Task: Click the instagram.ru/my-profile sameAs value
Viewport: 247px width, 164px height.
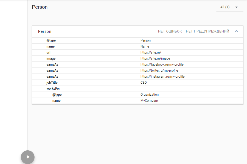Action: tap(162, 77)
